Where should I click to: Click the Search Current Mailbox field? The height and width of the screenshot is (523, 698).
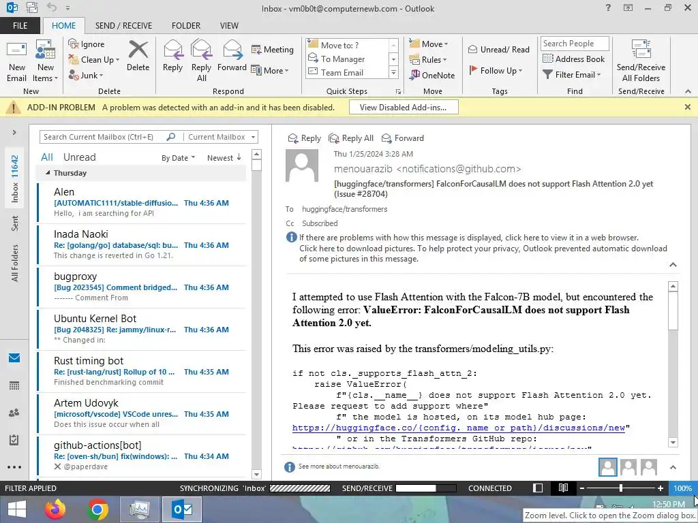(102, 137)
